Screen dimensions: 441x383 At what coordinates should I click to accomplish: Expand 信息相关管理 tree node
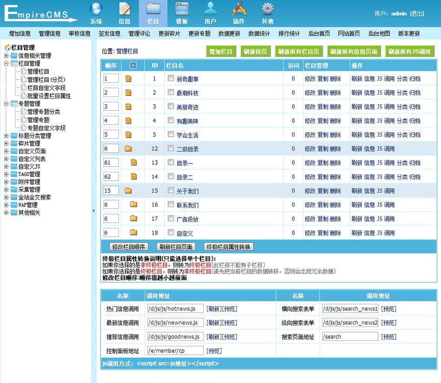pos(6,56)
